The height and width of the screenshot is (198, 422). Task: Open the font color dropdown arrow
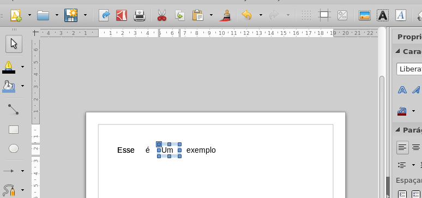click(414, 111)
